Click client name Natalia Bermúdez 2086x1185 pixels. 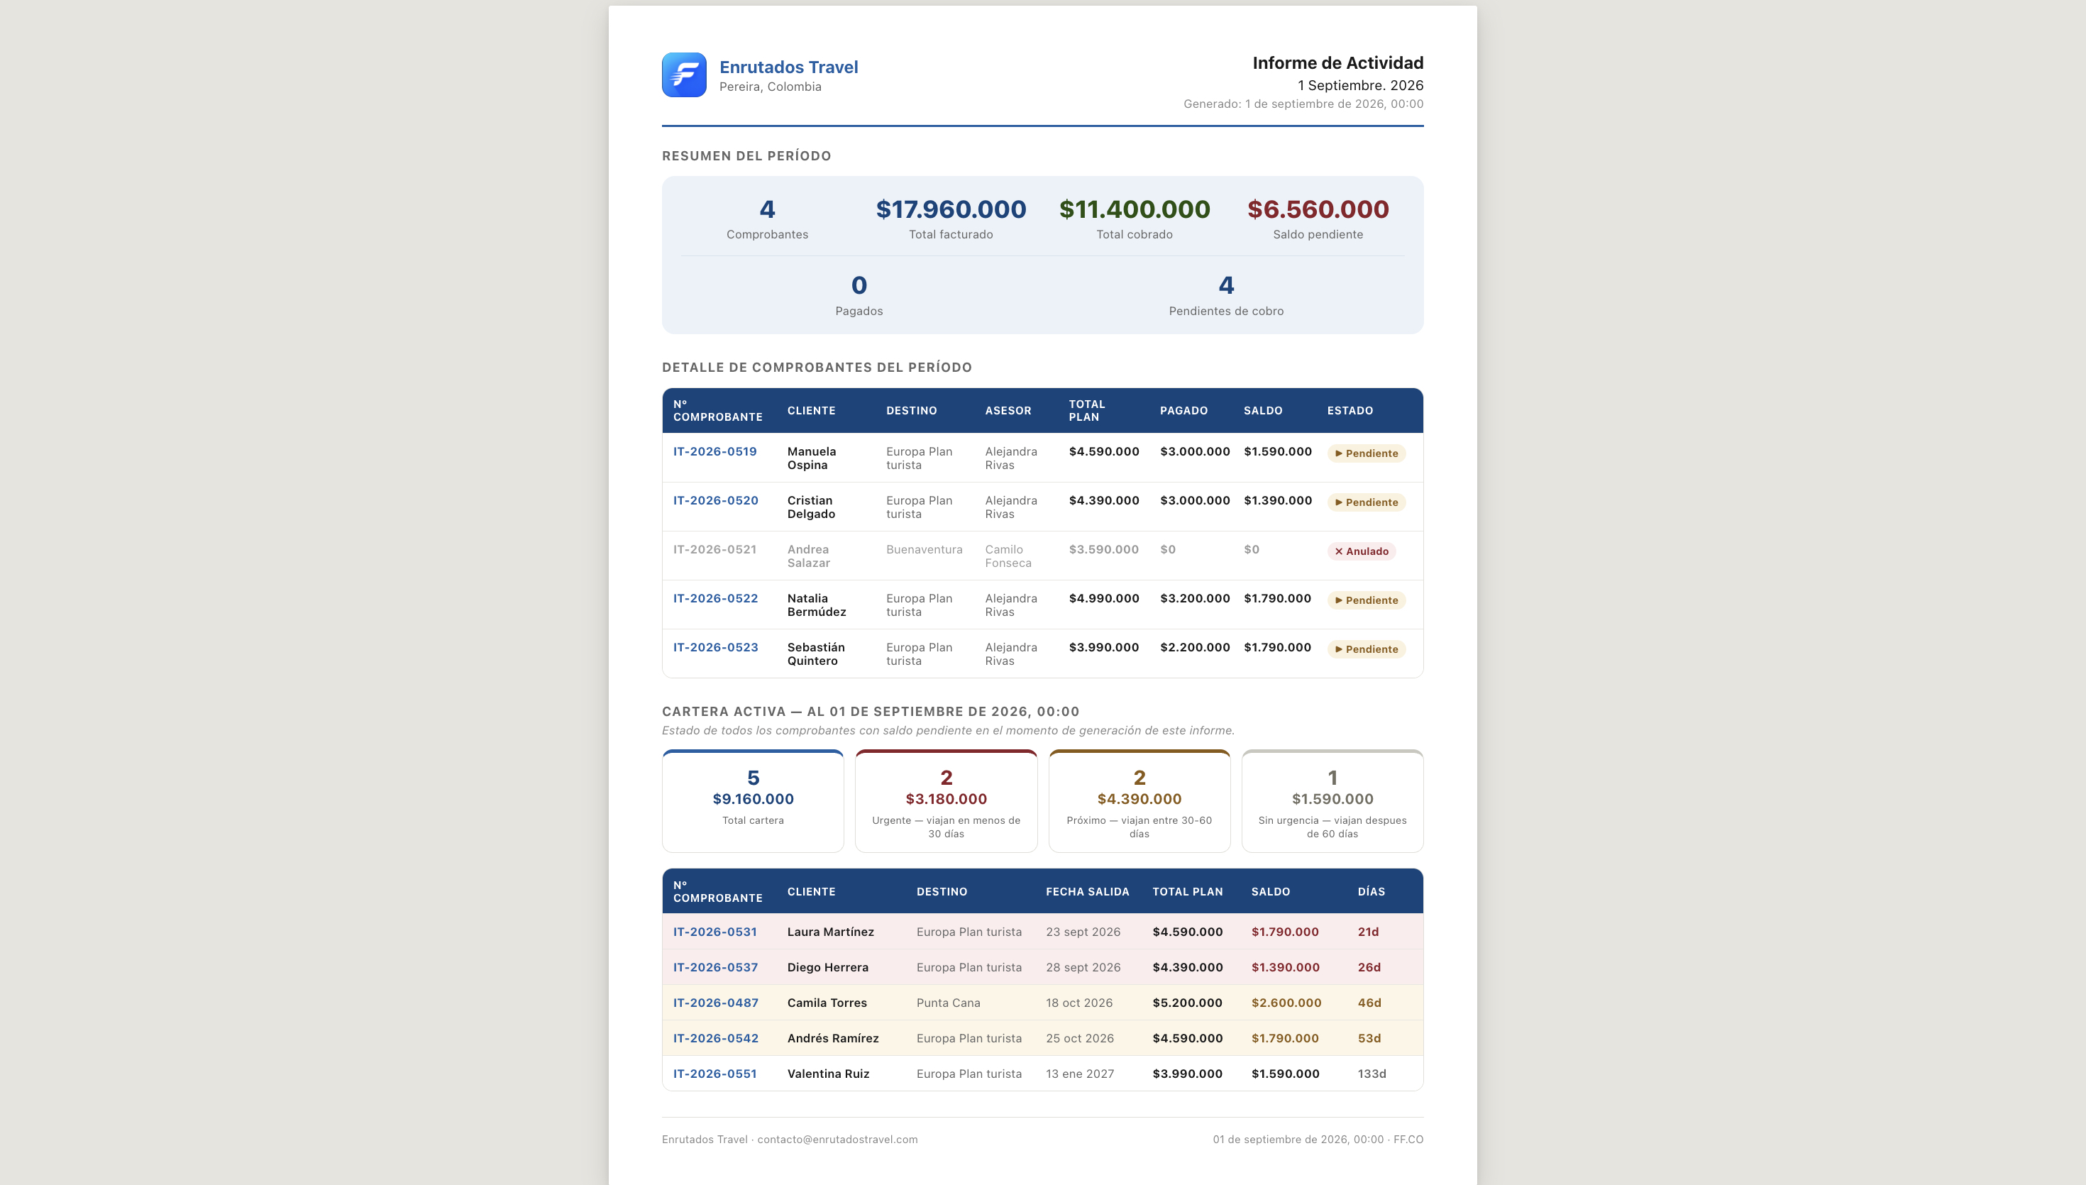pyautogui.click(x=816, y=605)
